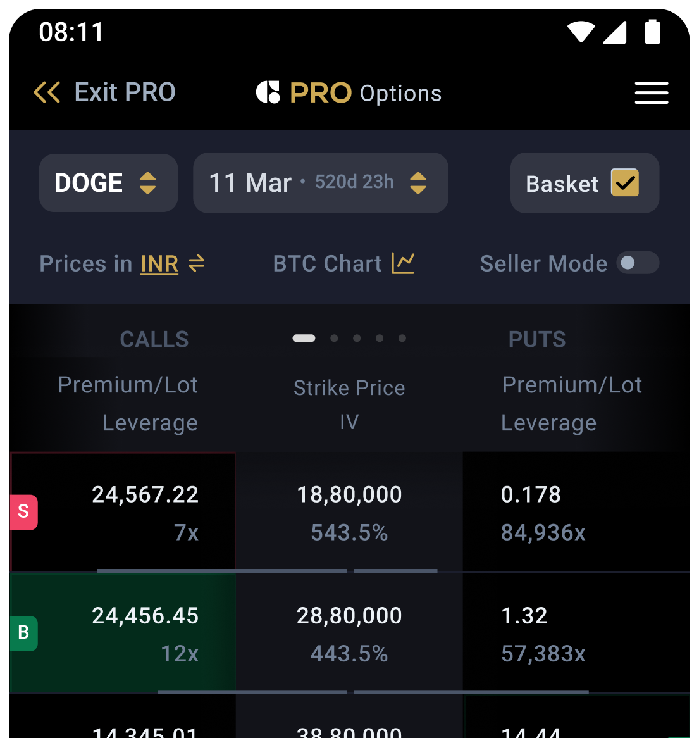Select the 28,80,000 strike price cell
This screenshot has height=738, width=699.
(349, 633)
